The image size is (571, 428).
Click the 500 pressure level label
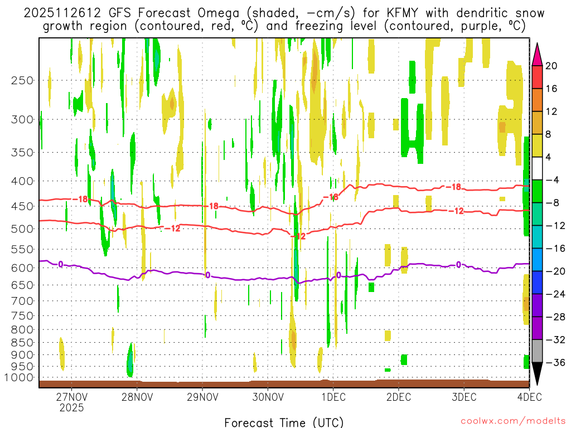pos(22,229)
